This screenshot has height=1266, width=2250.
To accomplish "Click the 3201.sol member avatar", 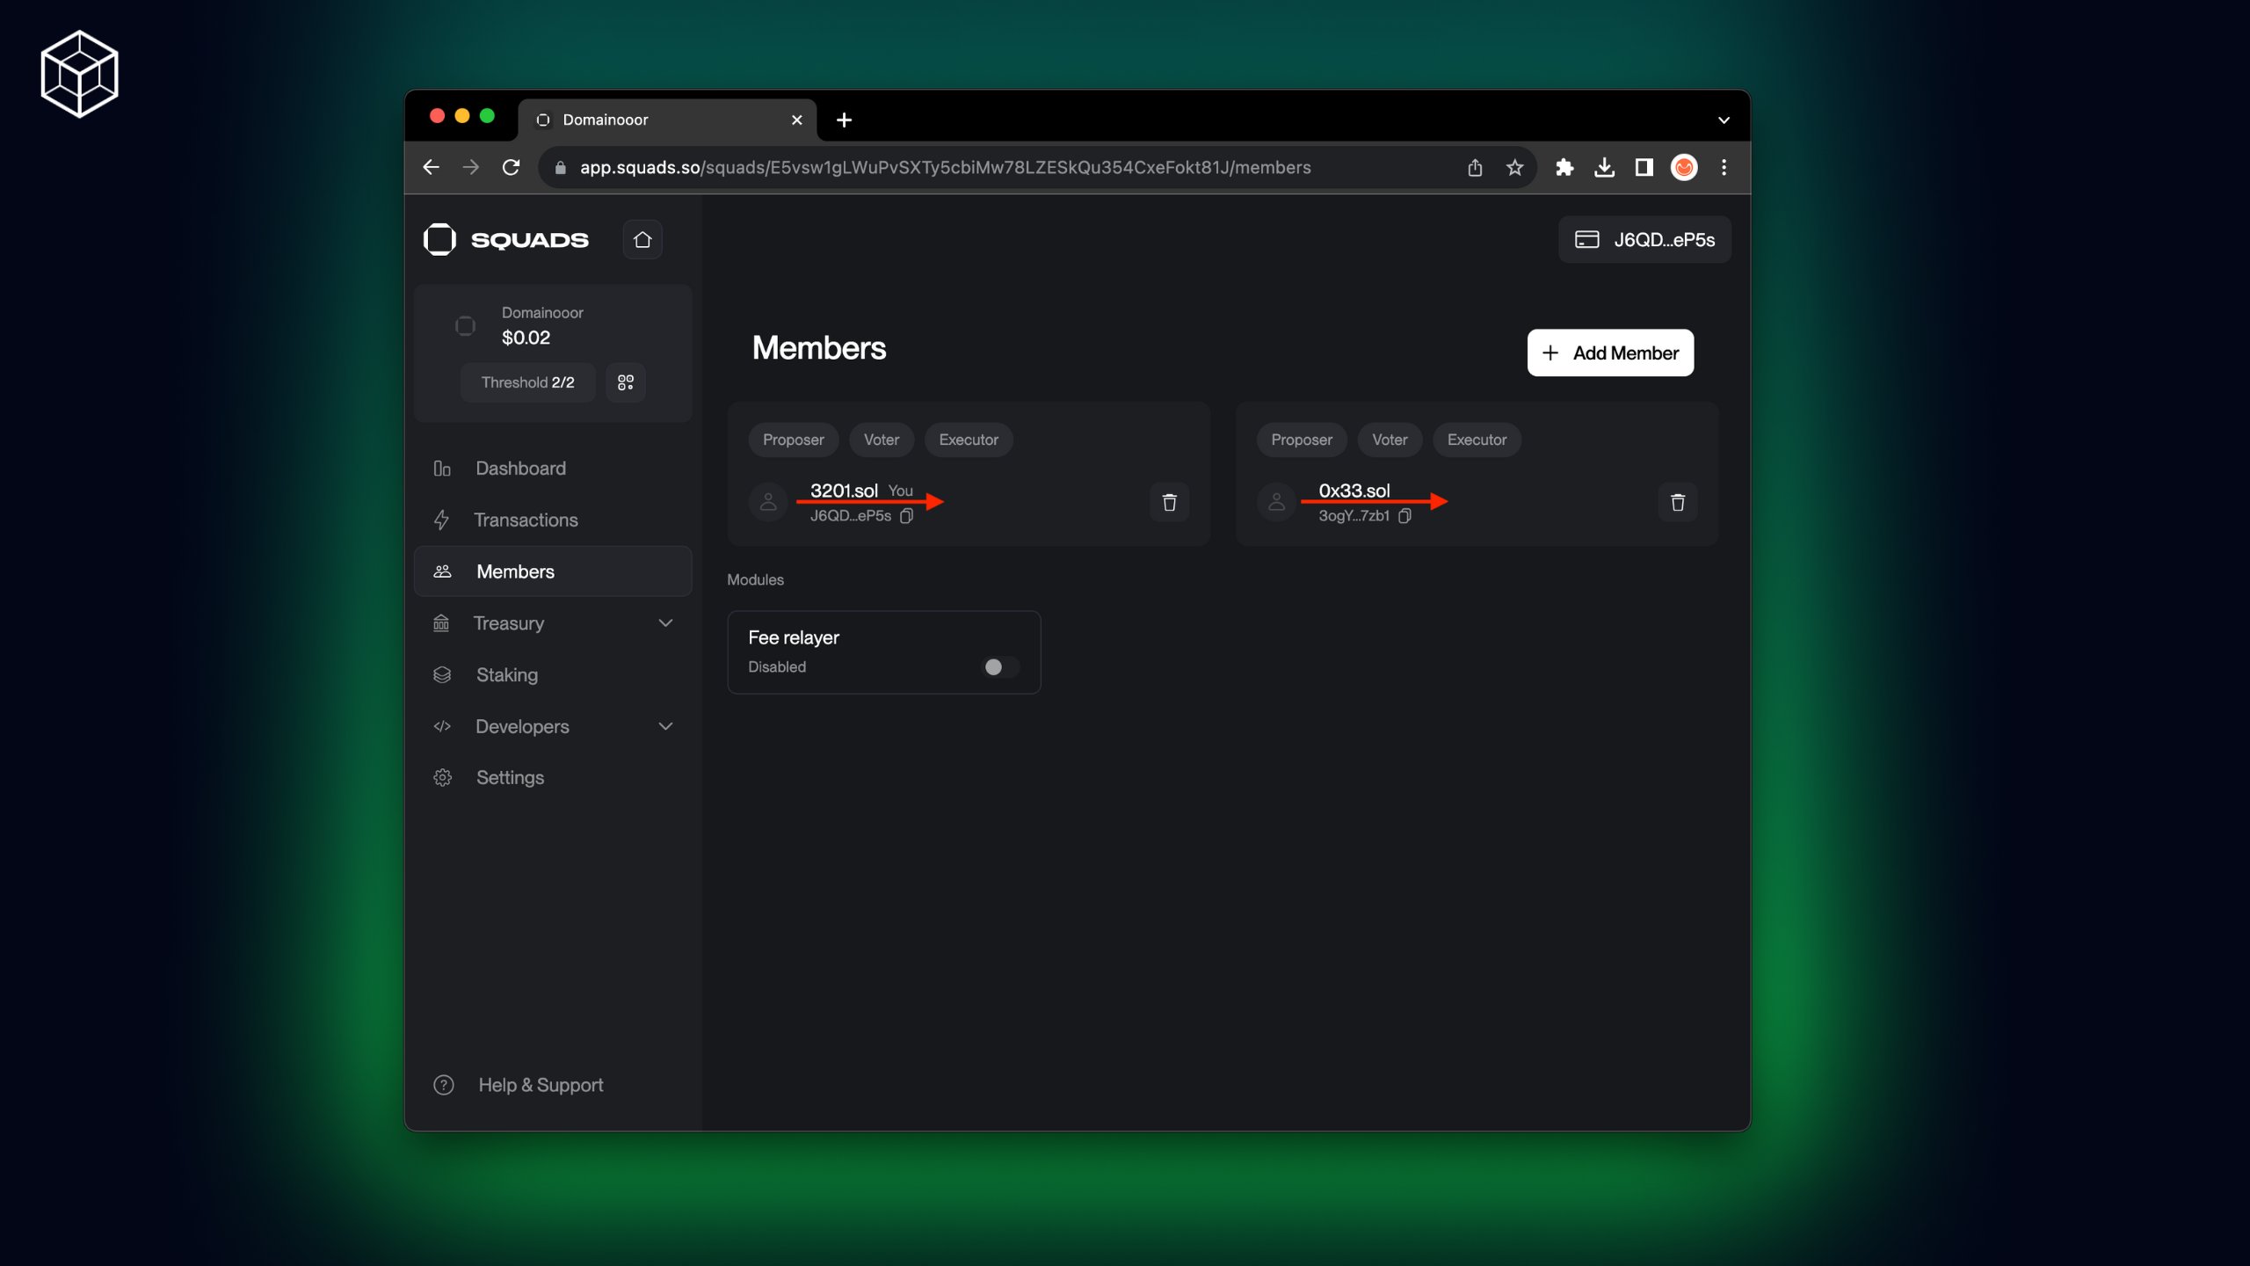I will 768,502.
